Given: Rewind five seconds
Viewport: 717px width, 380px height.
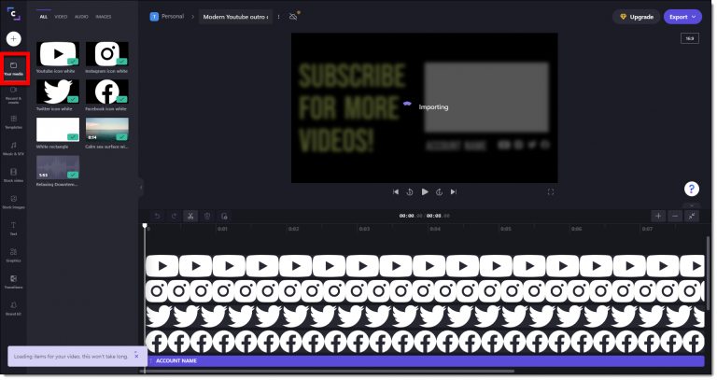Looking at the screenshot, I should point(410,192).
